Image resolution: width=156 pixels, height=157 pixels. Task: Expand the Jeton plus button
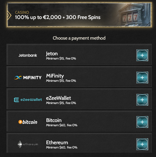click(142, 55)
